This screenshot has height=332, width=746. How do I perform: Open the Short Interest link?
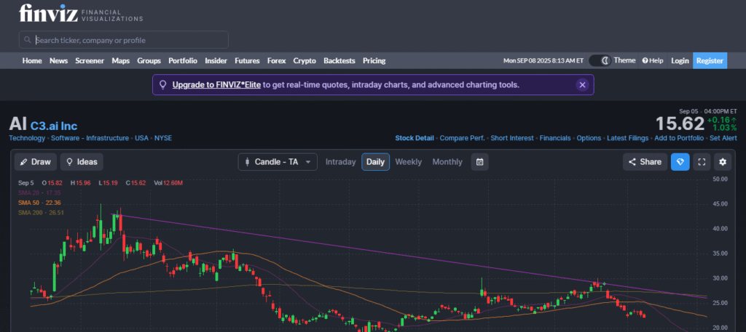[x=511, y=138]
